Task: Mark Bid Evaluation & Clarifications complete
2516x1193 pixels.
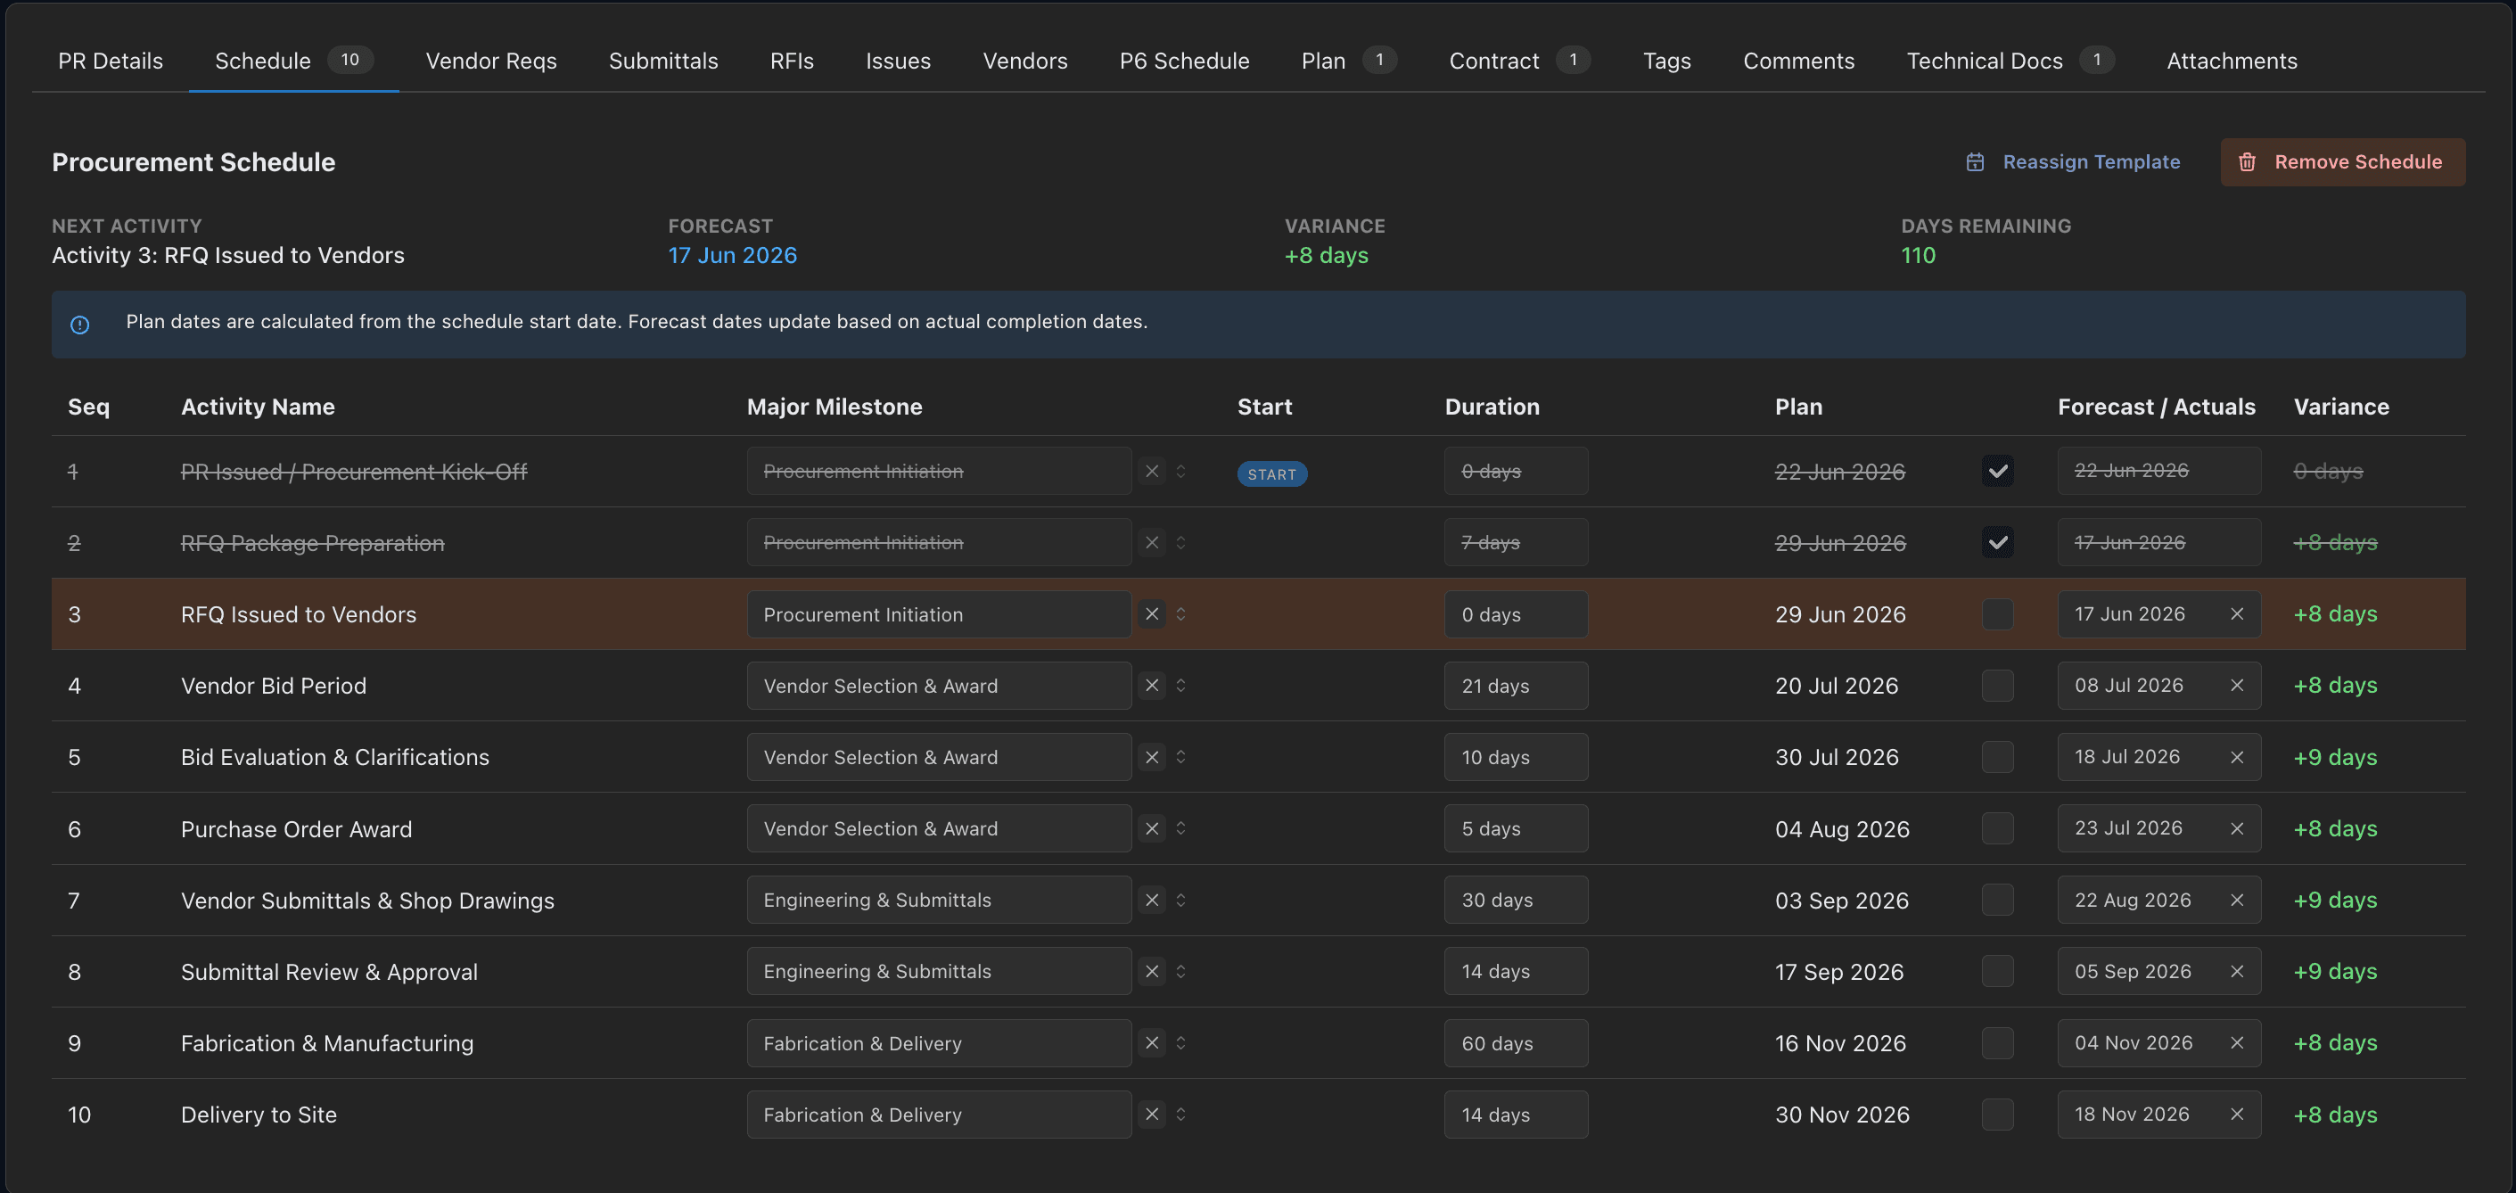Action: tap(1997, 756)
